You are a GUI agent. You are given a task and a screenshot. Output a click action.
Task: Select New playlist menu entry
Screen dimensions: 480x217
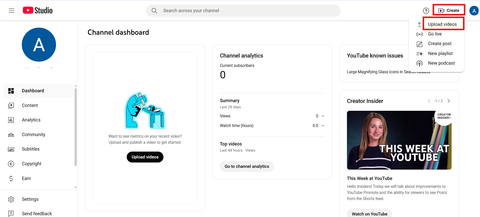(x=440, y=53)
